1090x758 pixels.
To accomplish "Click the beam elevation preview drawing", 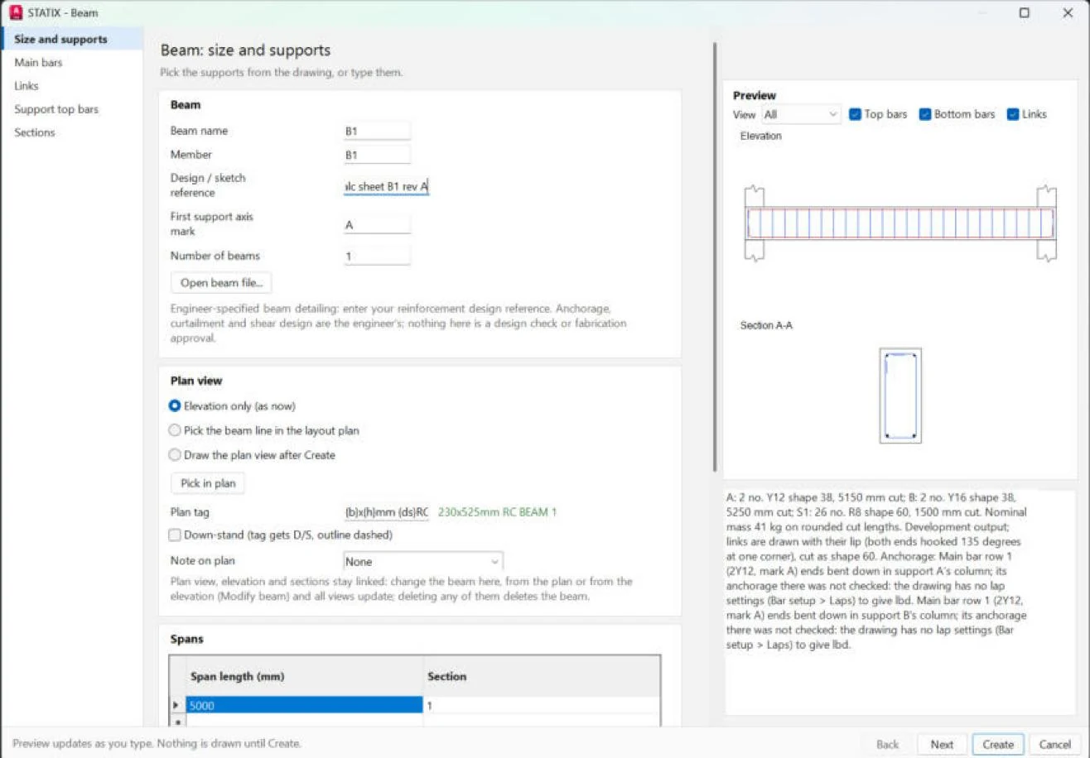I will click(900, 223).
